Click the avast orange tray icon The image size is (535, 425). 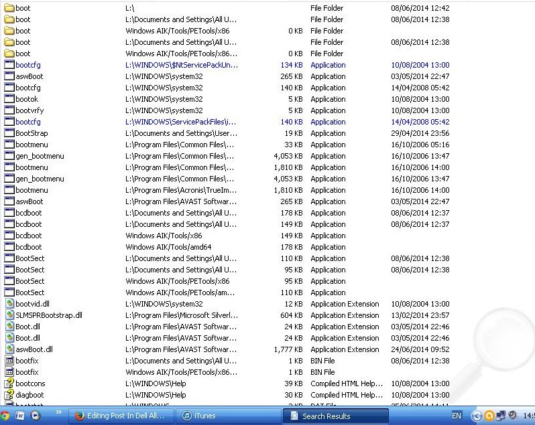489,416
